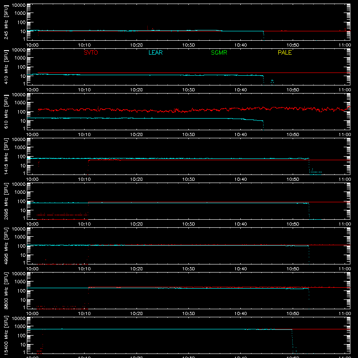This screenshot has height=358, width=358.
Task: Click the cyan LEAR legend label
Action: (x=155, y=52)
